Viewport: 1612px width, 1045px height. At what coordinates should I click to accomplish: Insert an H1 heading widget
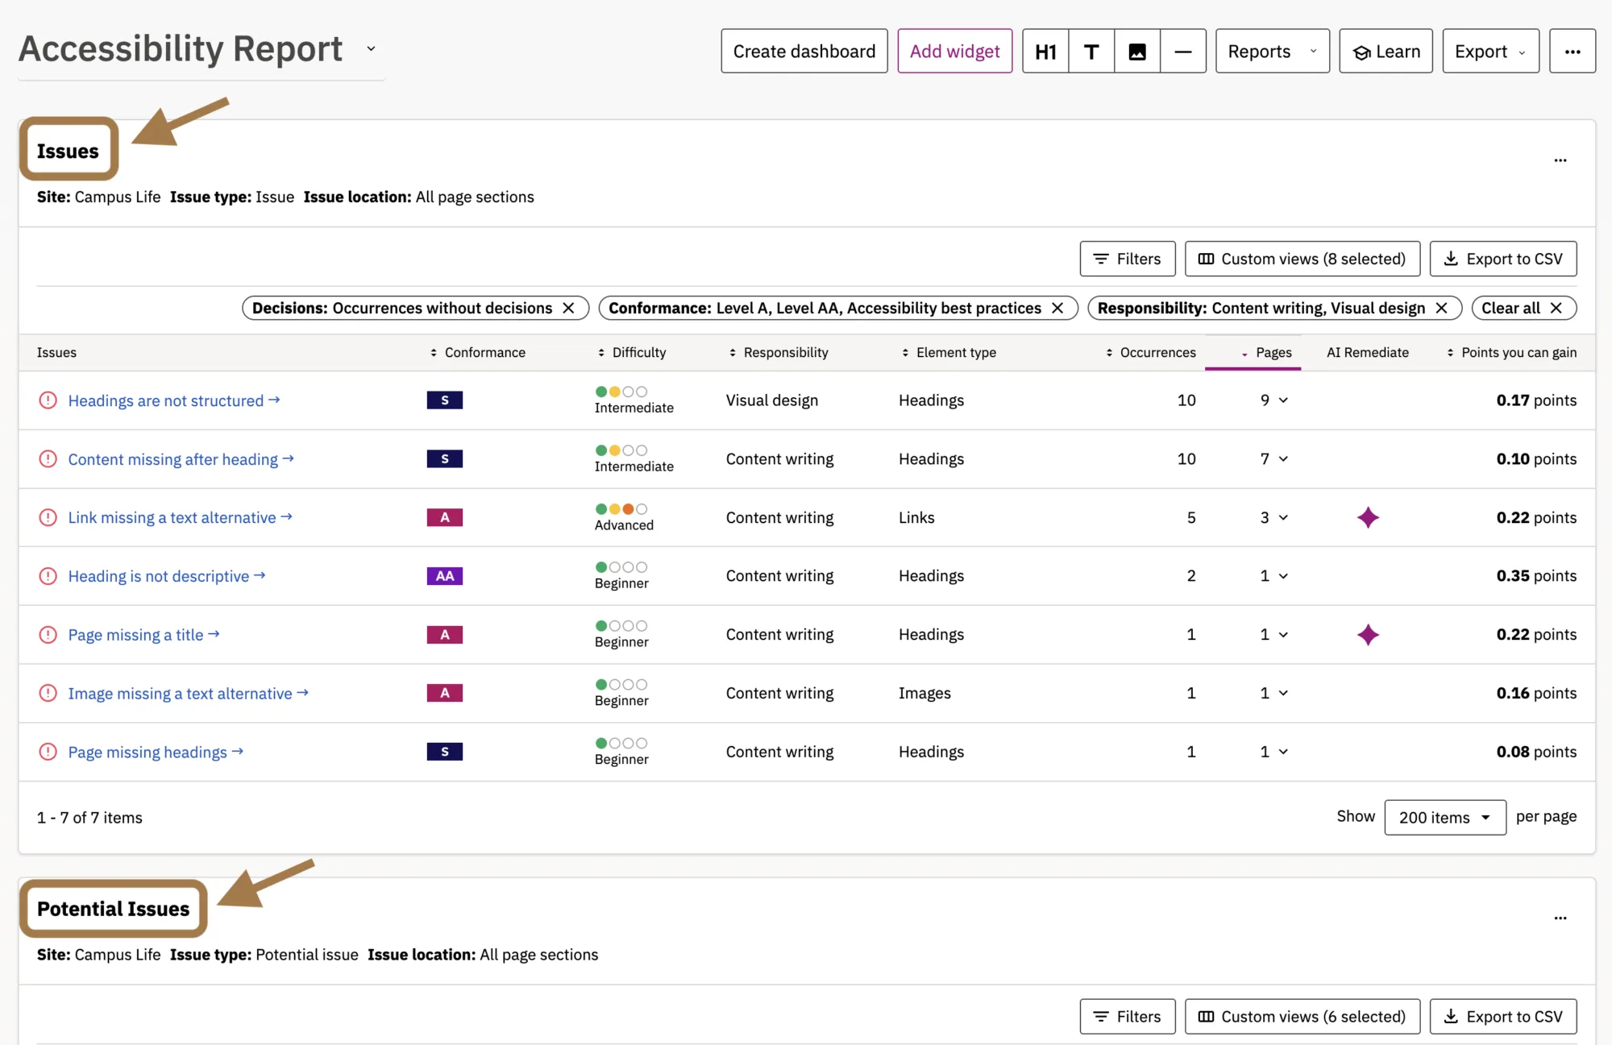click(x=1045, y=52)
